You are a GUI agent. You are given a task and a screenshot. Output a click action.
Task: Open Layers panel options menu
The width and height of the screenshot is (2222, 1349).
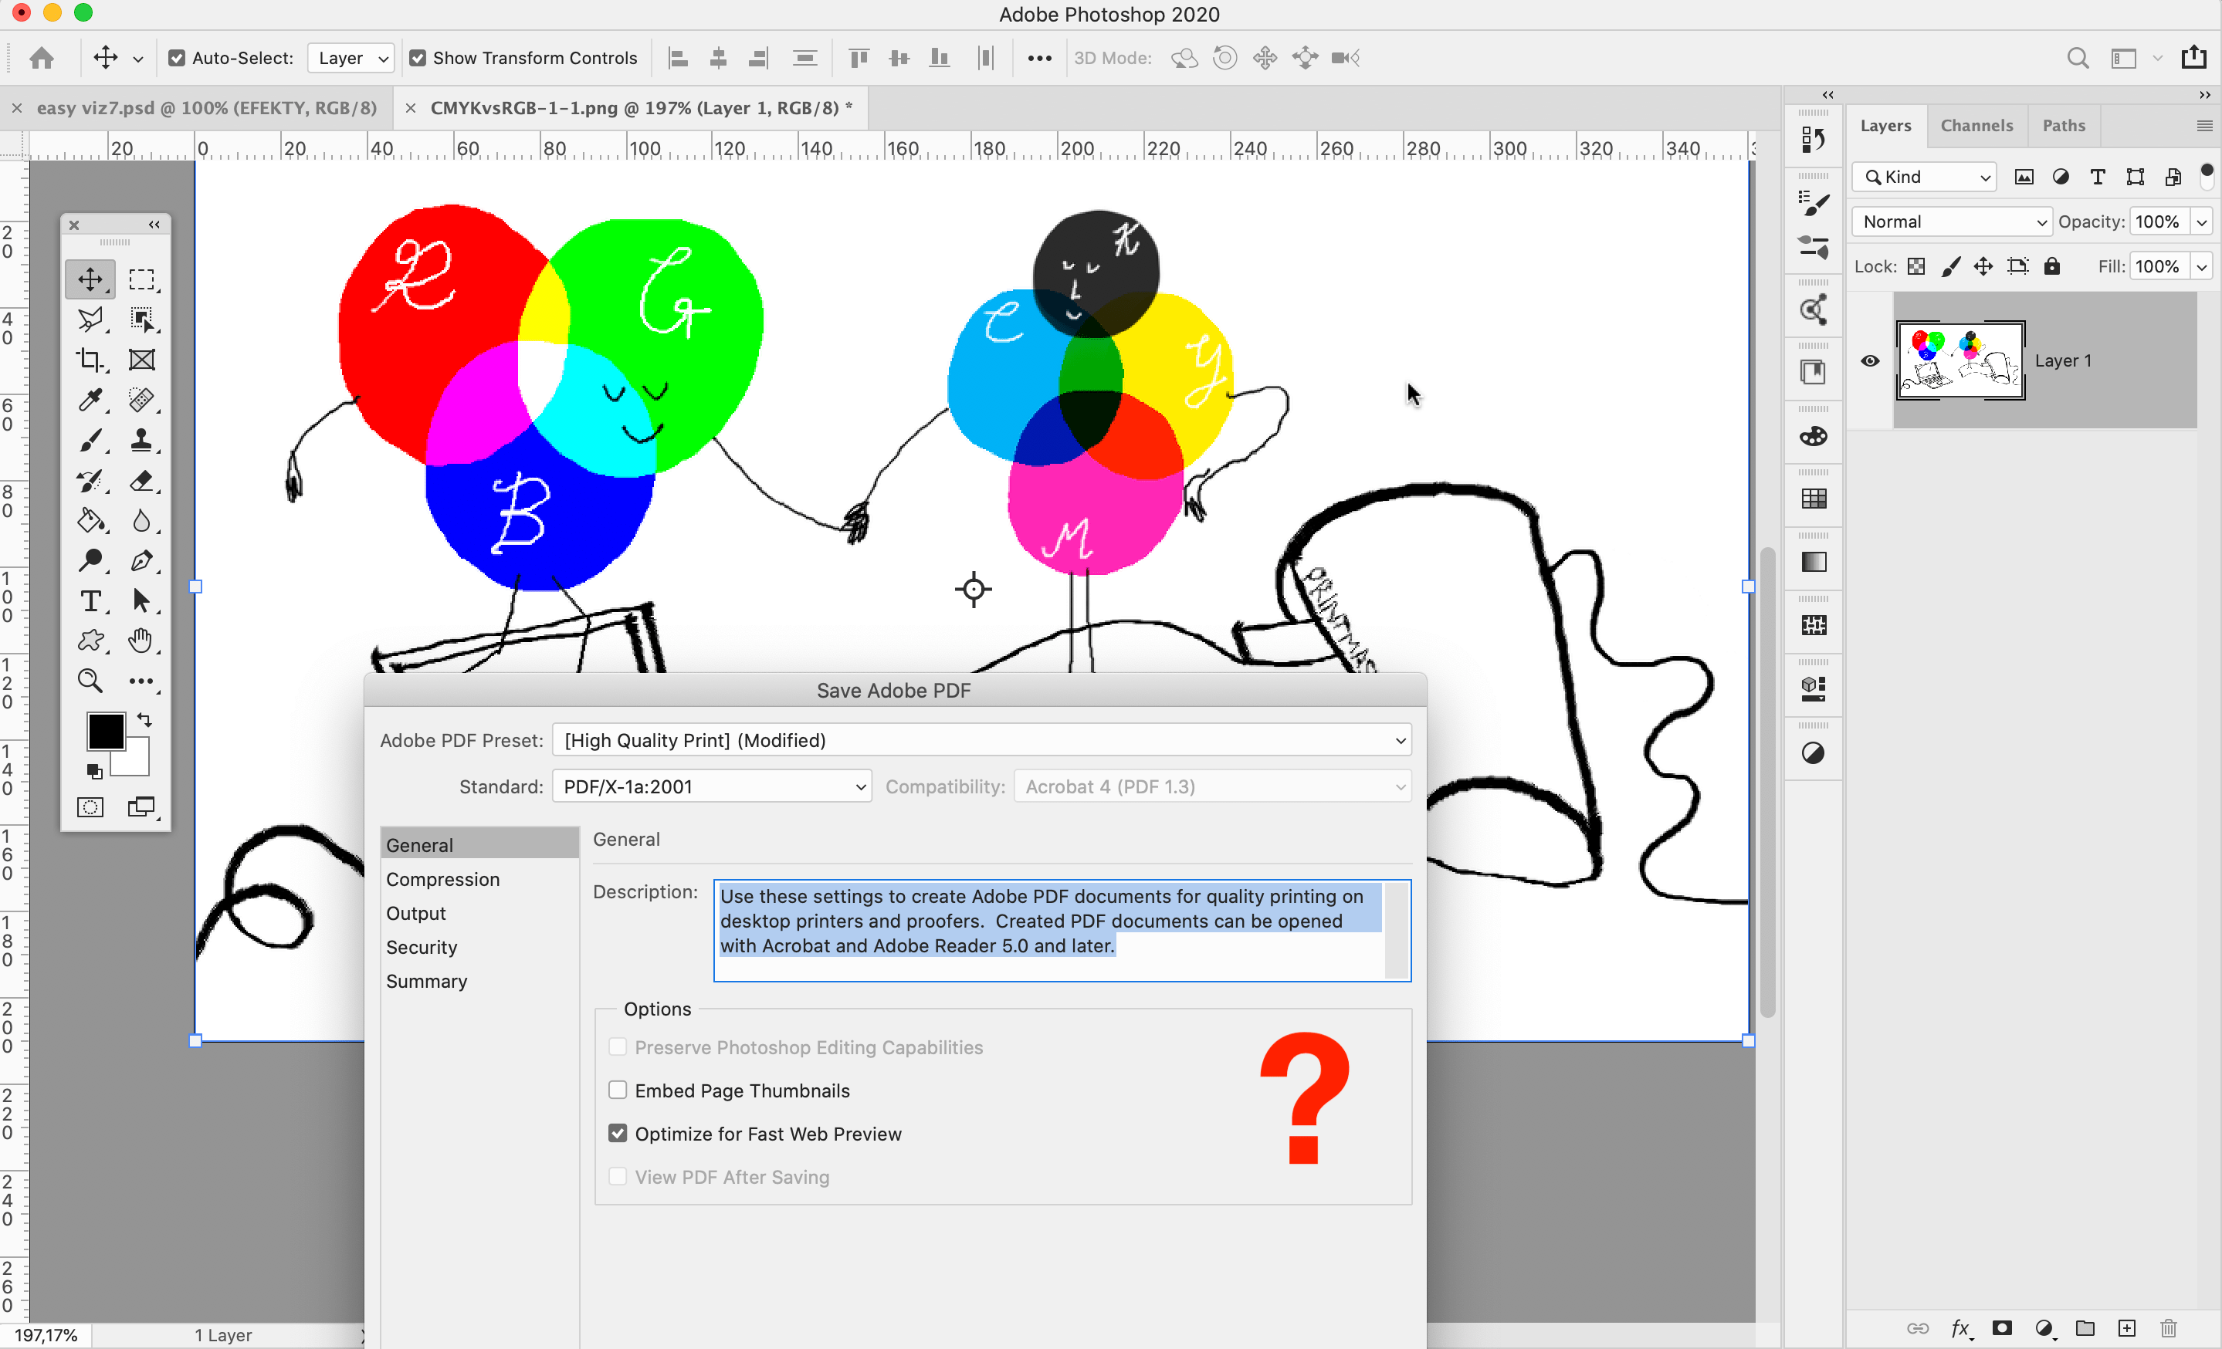[2205, 126]
